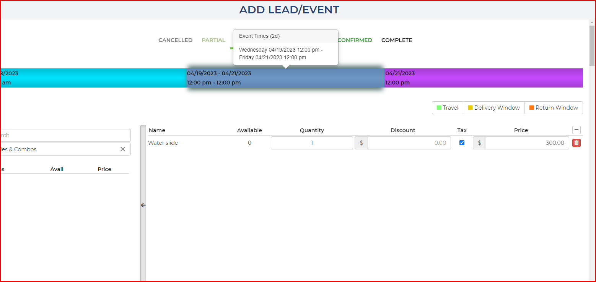Viewport: 596px width, 282px height.
Task: Set status to CONFIRMED
Action: click(x=355, y=40)
